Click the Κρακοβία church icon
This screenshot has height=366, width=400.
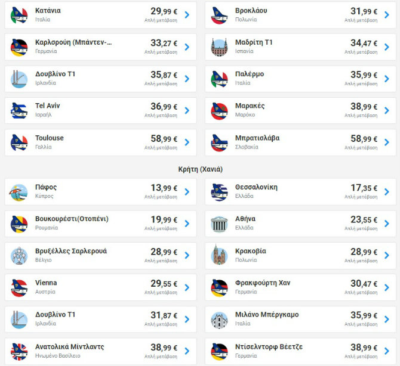(x=220, y=256)
